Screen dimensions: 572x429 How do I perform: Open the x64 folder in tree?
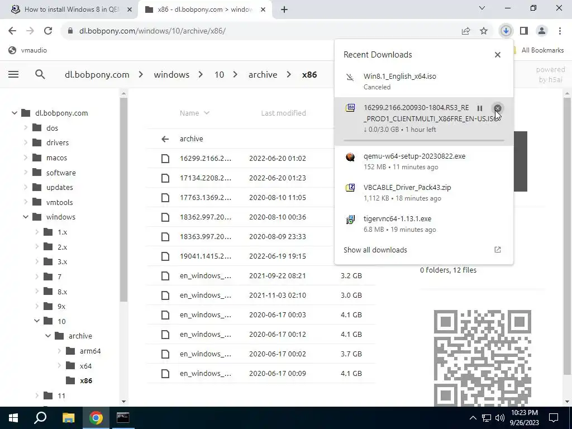79,366
